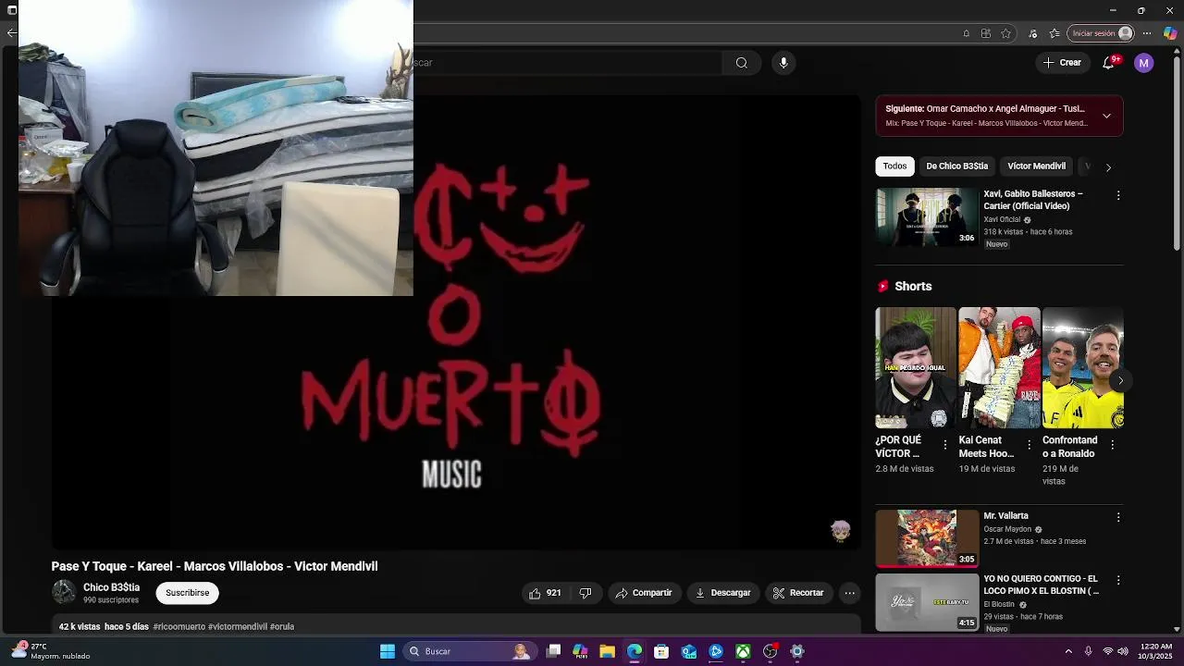
Task: Open options for Kai Cenat short
Action: pyautogui.click(x=1029, y=445)
